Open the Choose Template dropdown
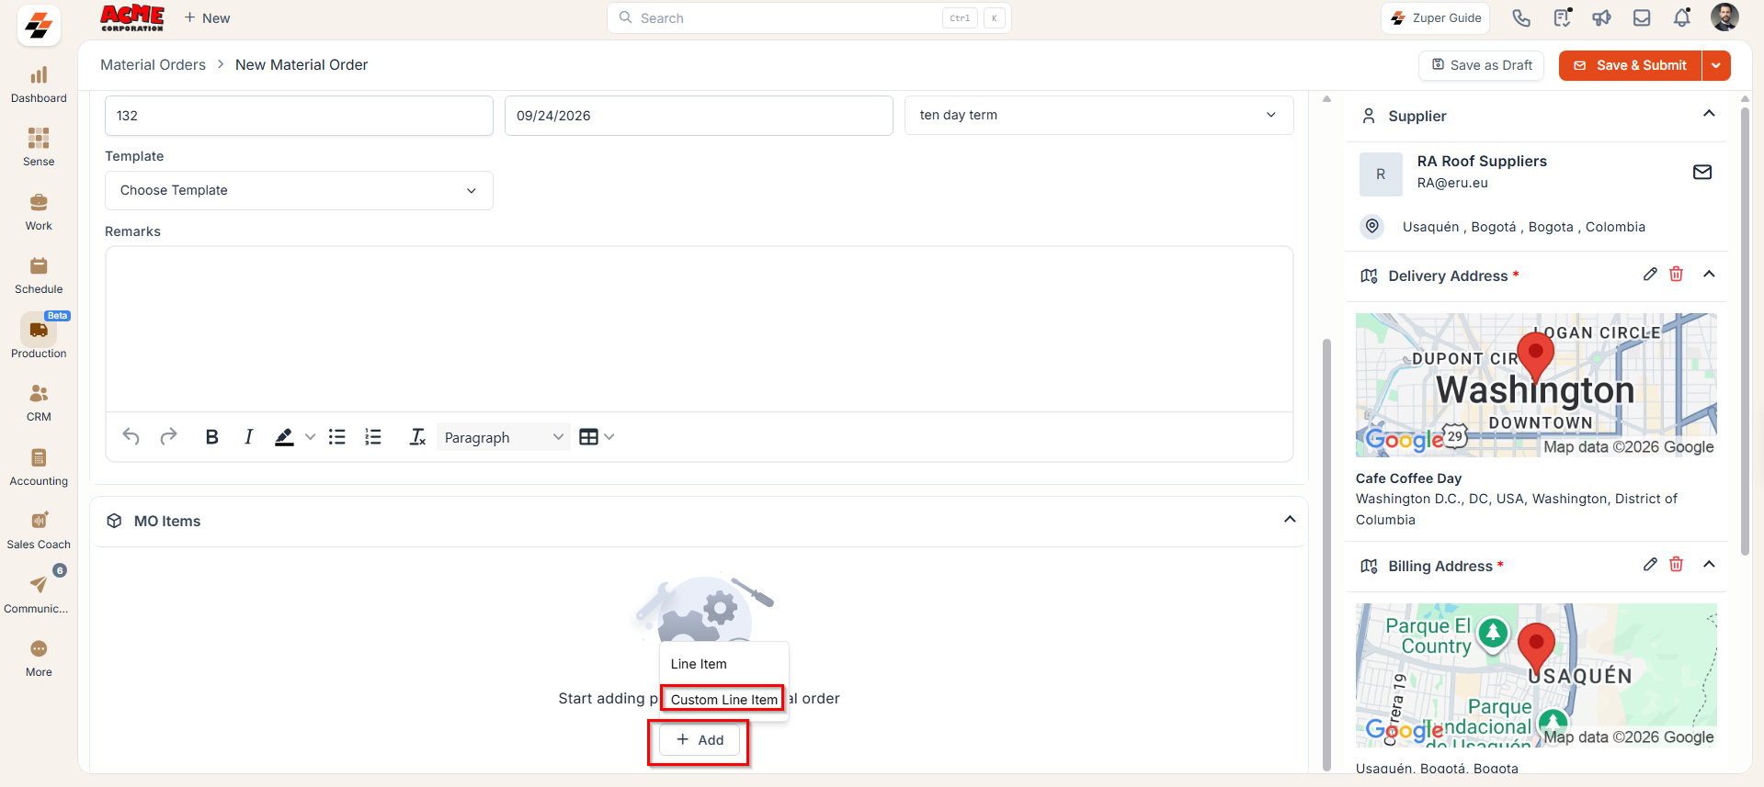1764x787 pixels. (x=299, y=190)
